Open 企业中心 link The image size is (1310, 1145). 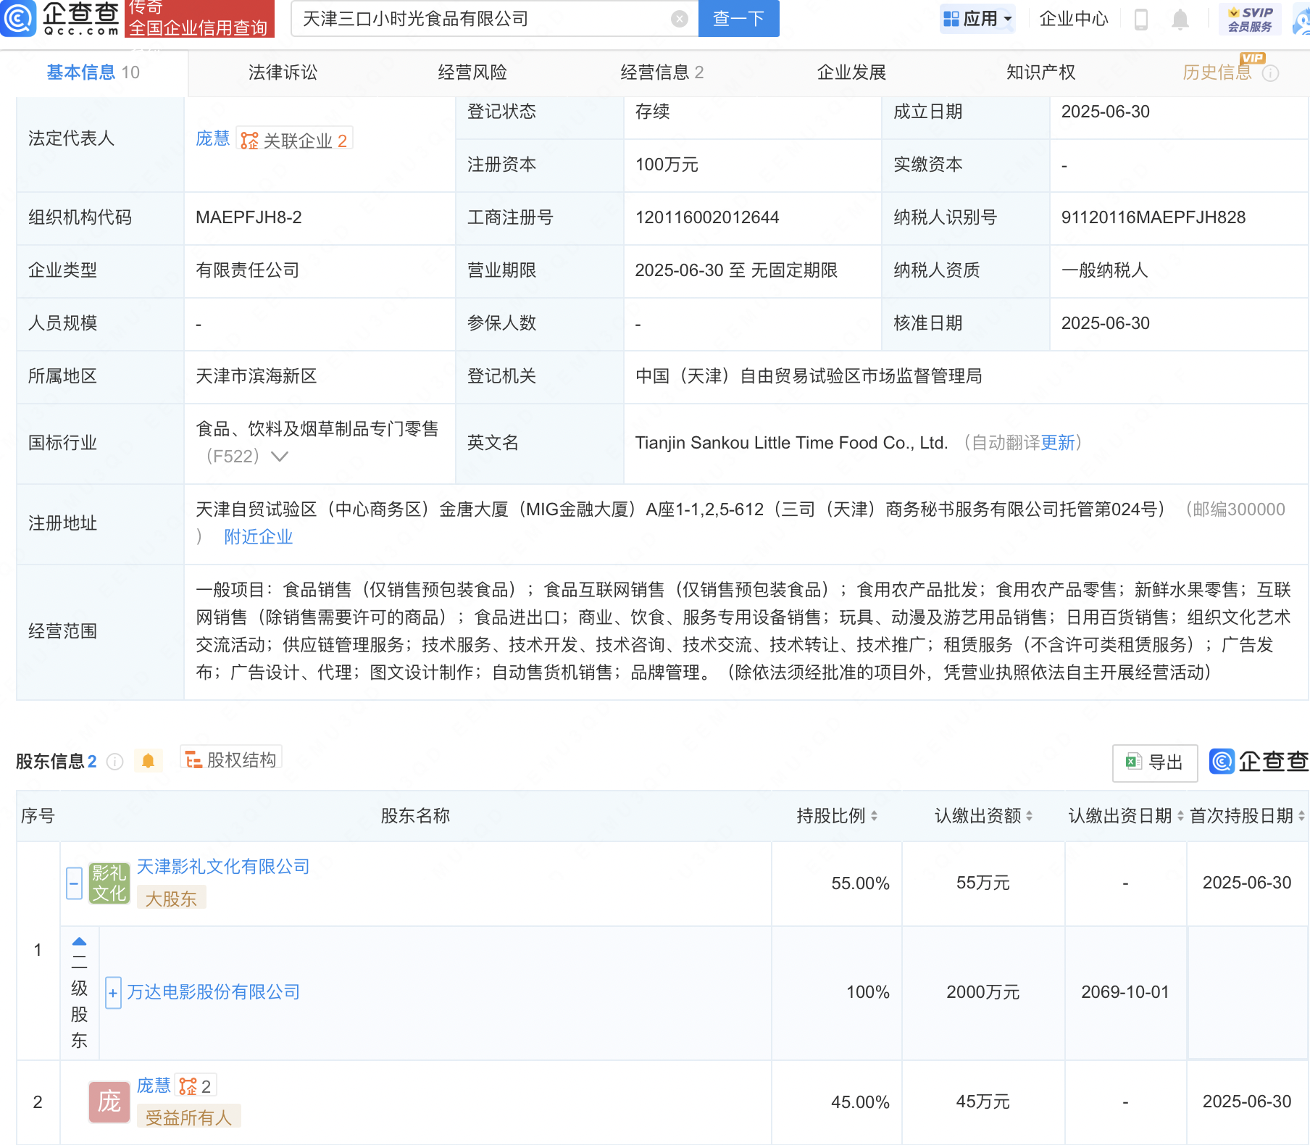pos(1074,19)
